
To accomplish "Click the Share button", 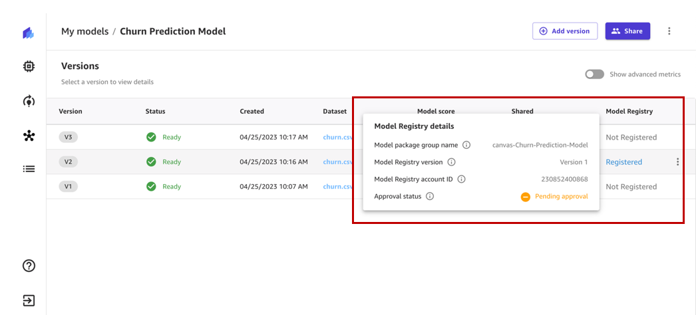I will pyautogui.click(x=627, y=31).
